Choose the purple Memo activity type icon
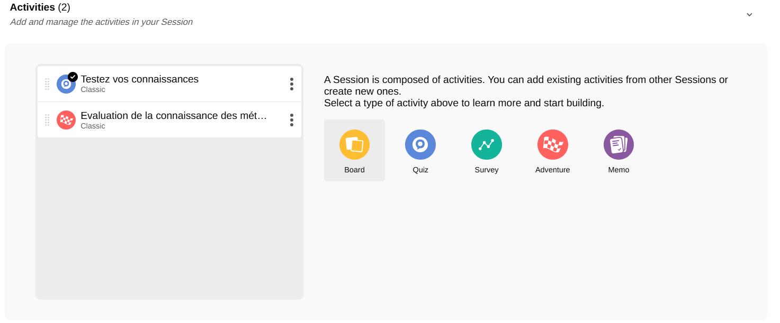 618,145
